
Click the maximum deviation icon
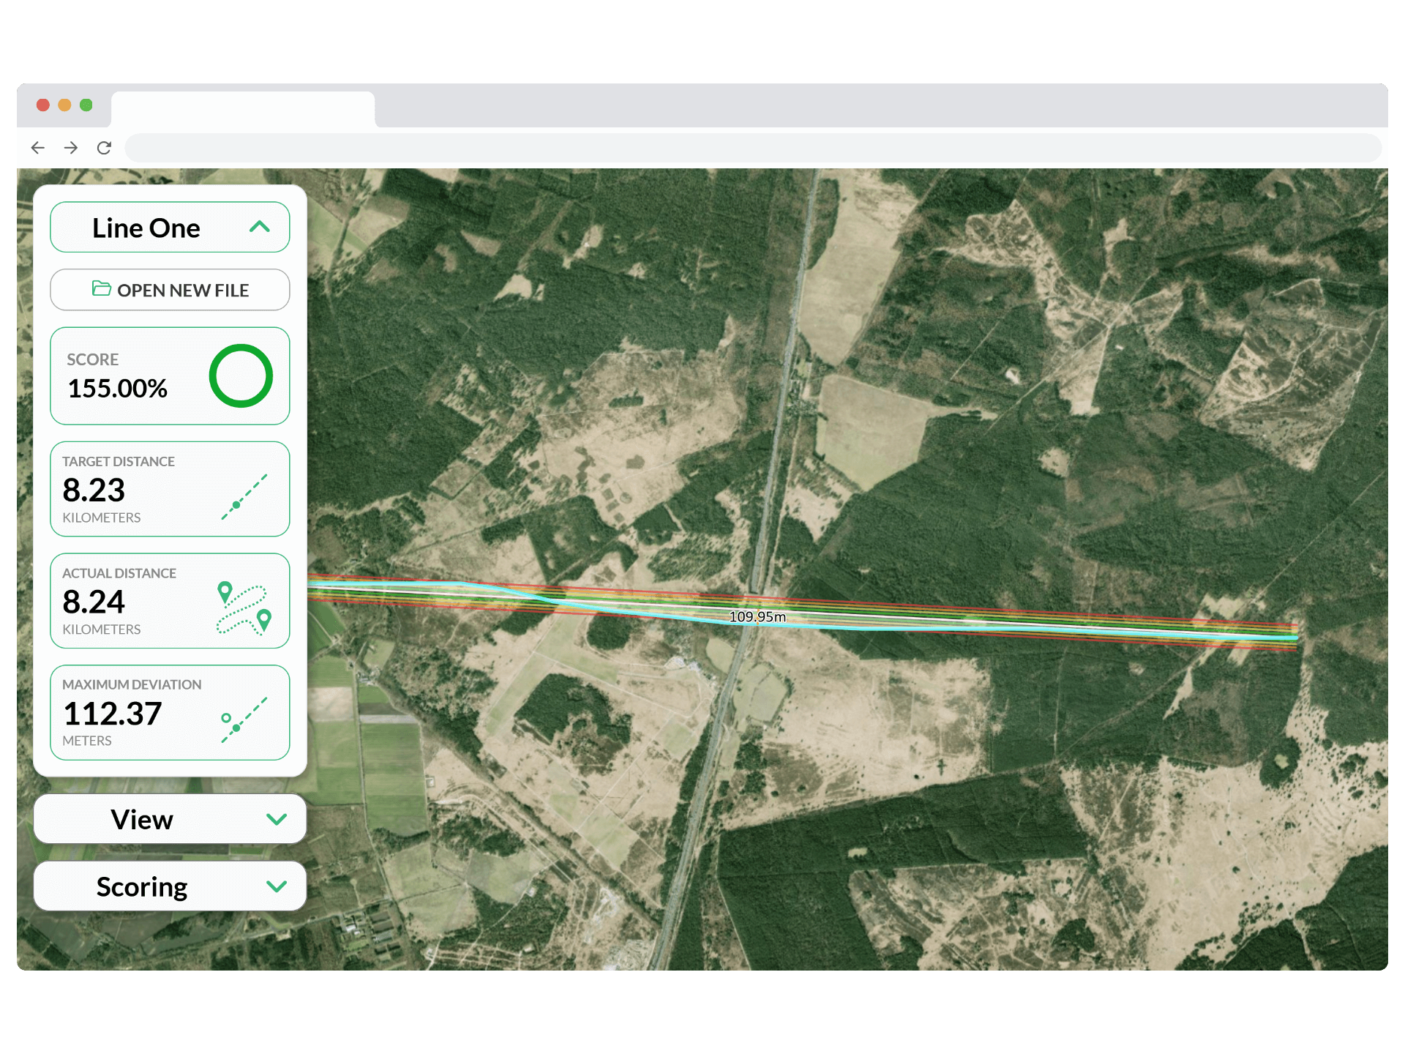244,720
